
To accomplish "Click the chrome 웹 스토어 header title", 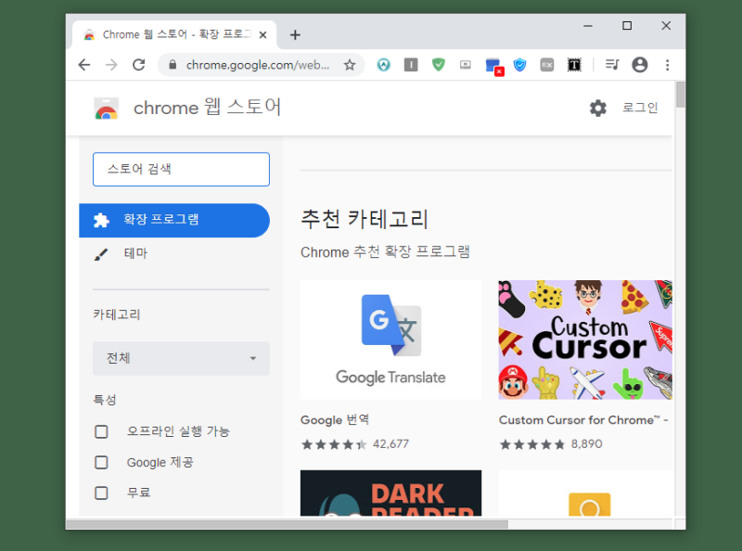I will click(x=207, y=108).
